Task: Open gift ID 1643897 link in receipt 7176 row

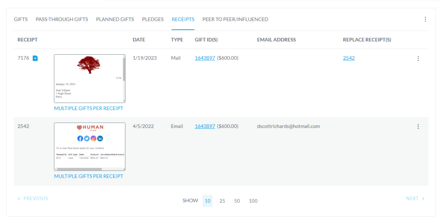Action: tap(205, 58)
